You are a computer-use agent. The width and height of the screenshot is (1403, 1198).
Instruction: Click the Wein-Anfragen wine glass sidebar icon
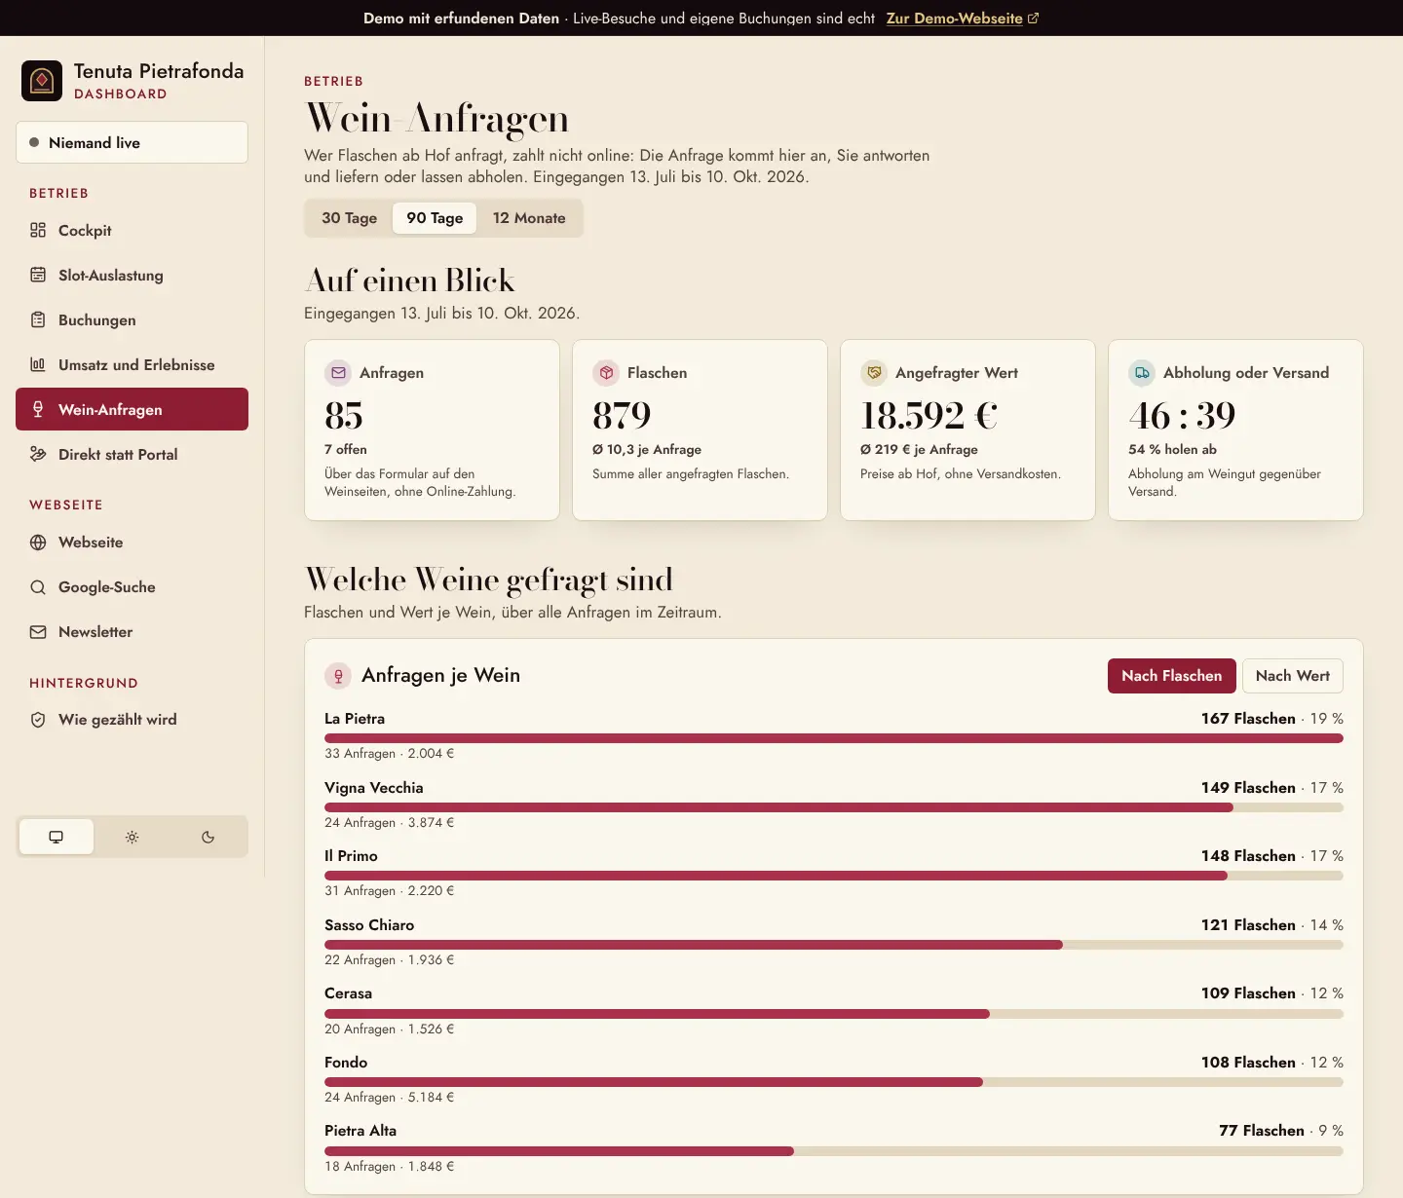[x=38, y=409]
